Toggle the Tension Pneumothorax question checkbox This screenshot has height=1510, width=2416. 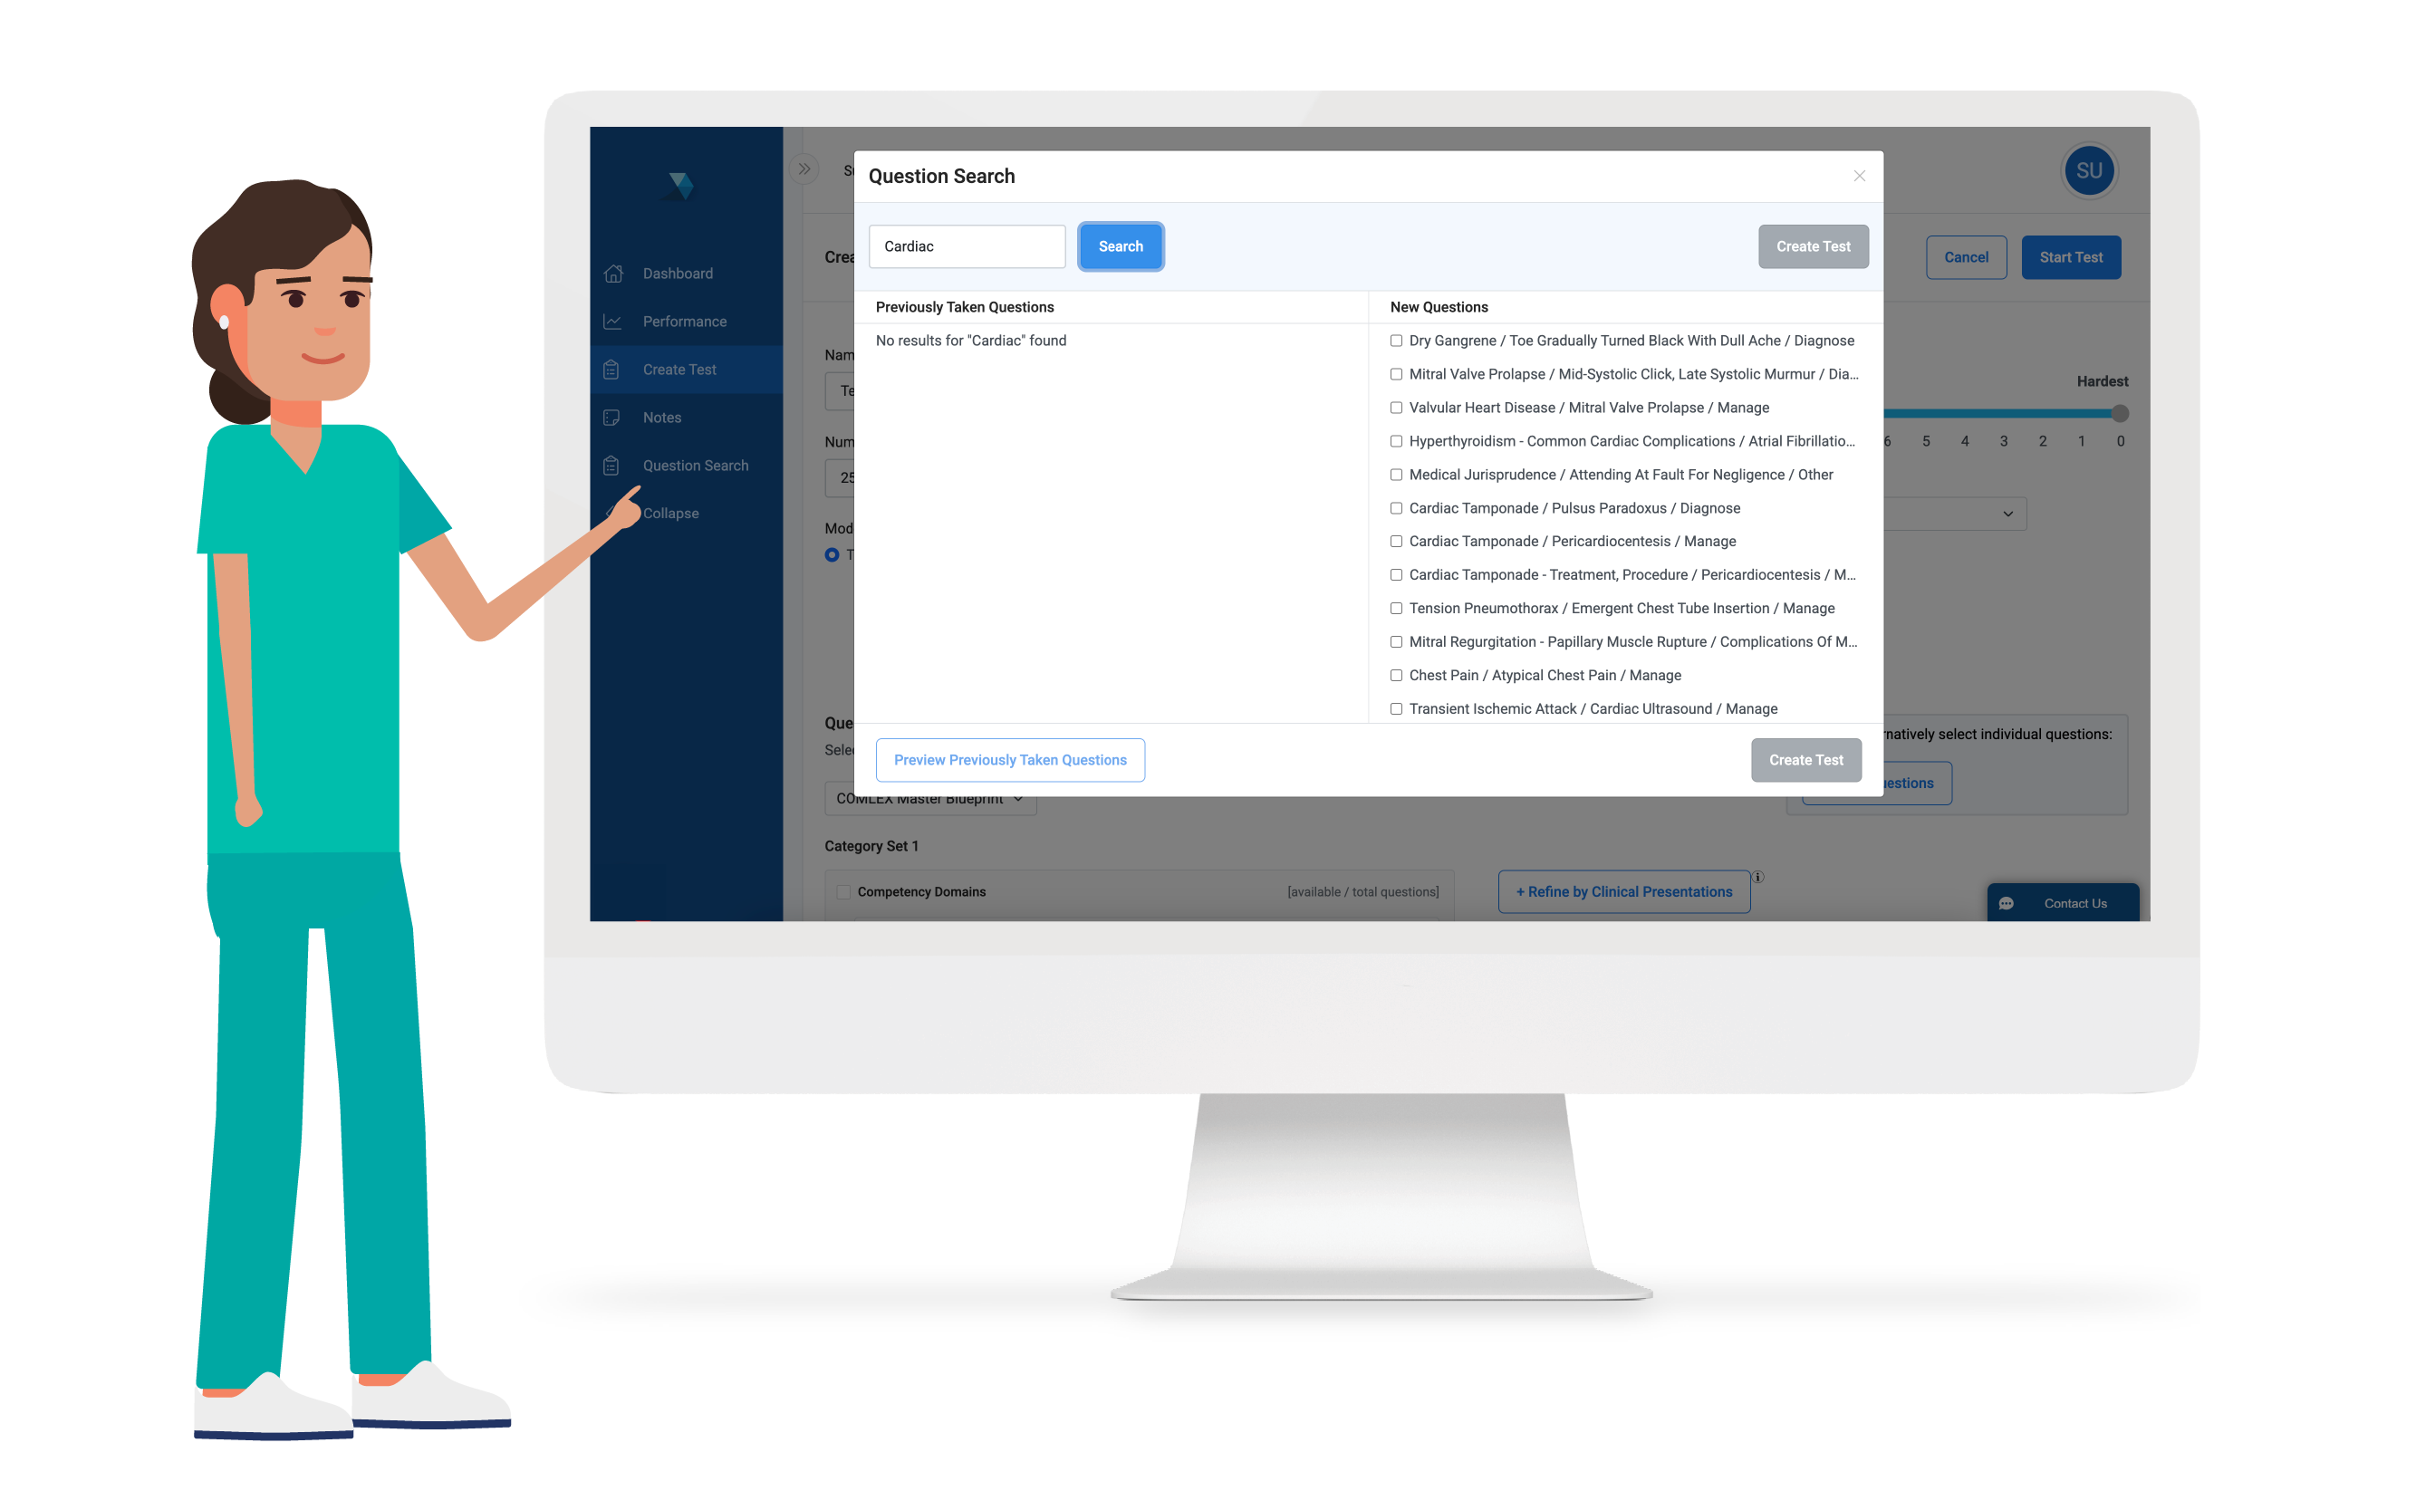[1399, 607]
